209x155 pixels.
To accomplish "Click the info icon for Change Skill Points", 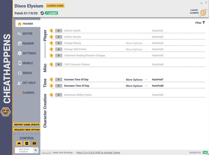I will pos(51,49).
